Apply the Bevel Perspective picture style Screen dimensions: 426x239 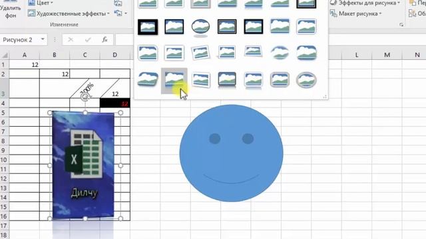[148, 80]
